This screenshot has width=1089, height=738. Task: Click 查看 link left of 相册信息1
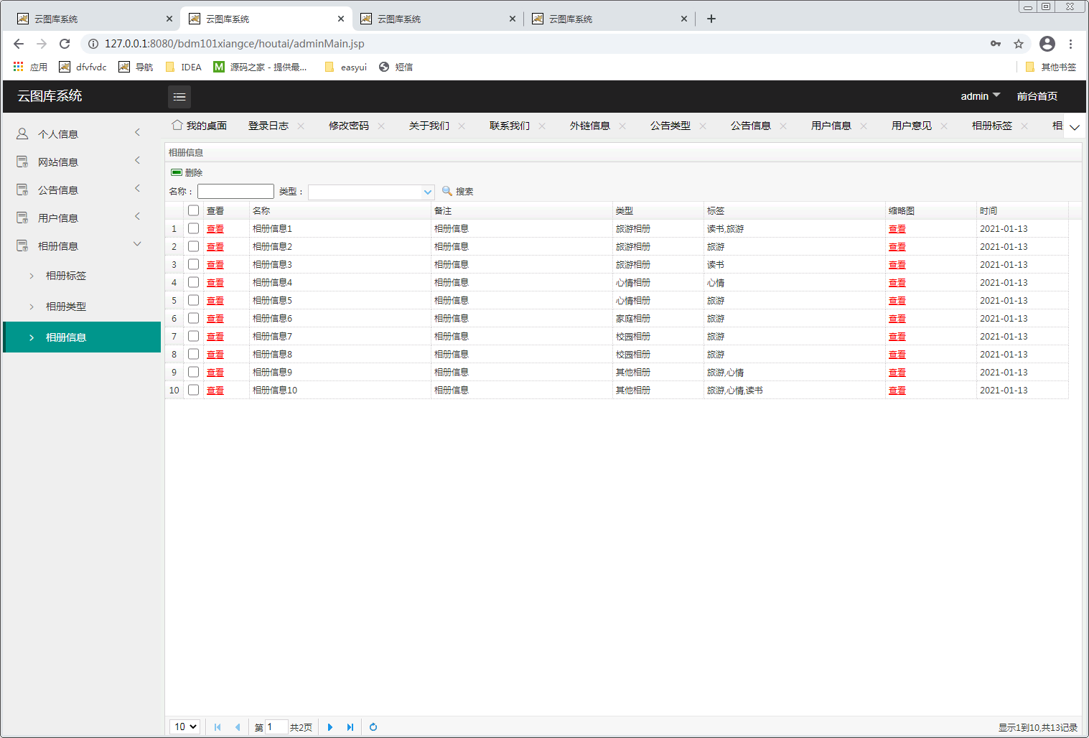pos(215,229)
